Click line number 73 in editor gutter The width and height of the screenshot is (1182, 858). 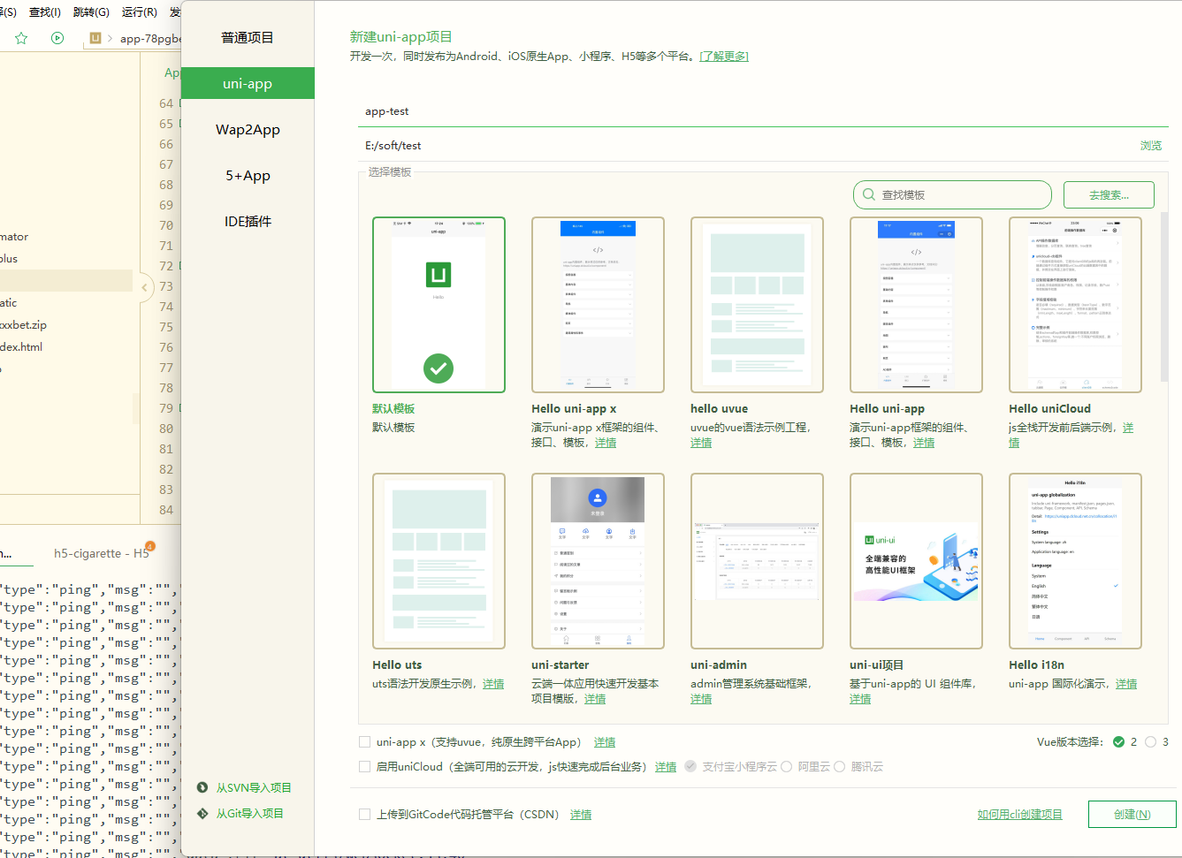166,286
